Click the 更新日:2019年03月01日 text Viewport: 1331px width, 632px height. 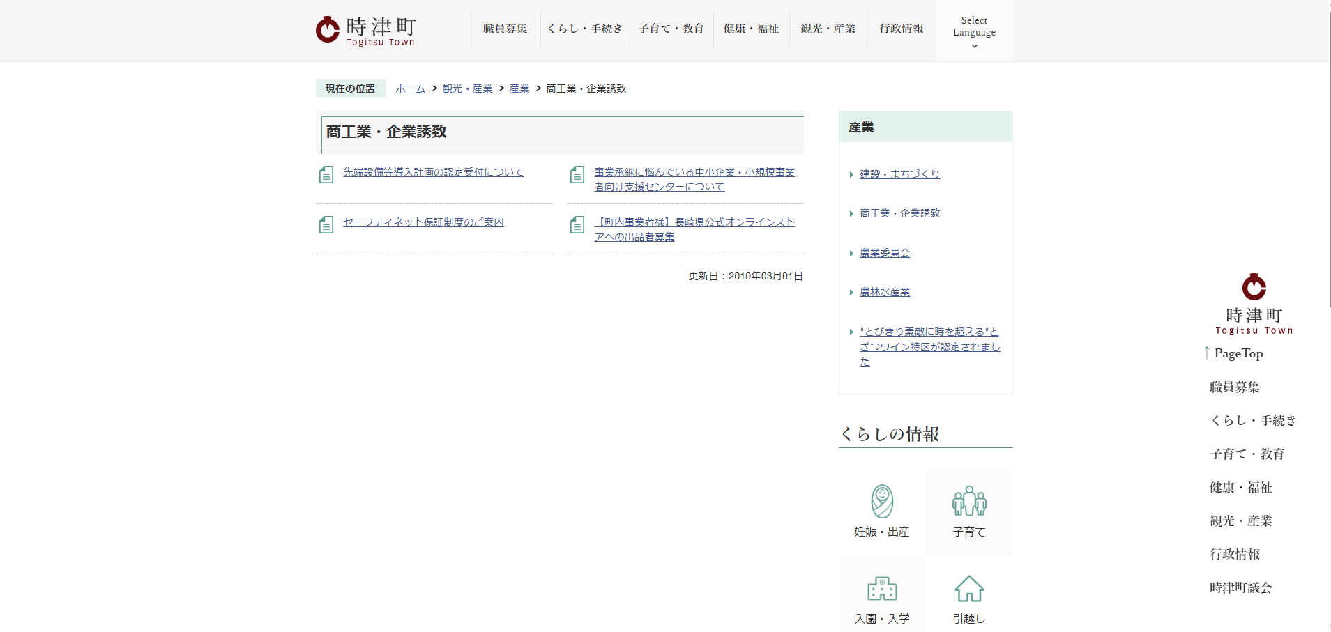coord(746,276)
